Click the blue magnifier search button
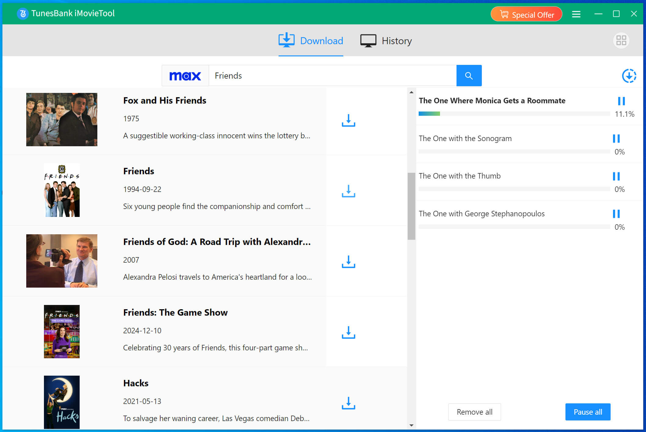The image size is (646, 432). [469, 76]
